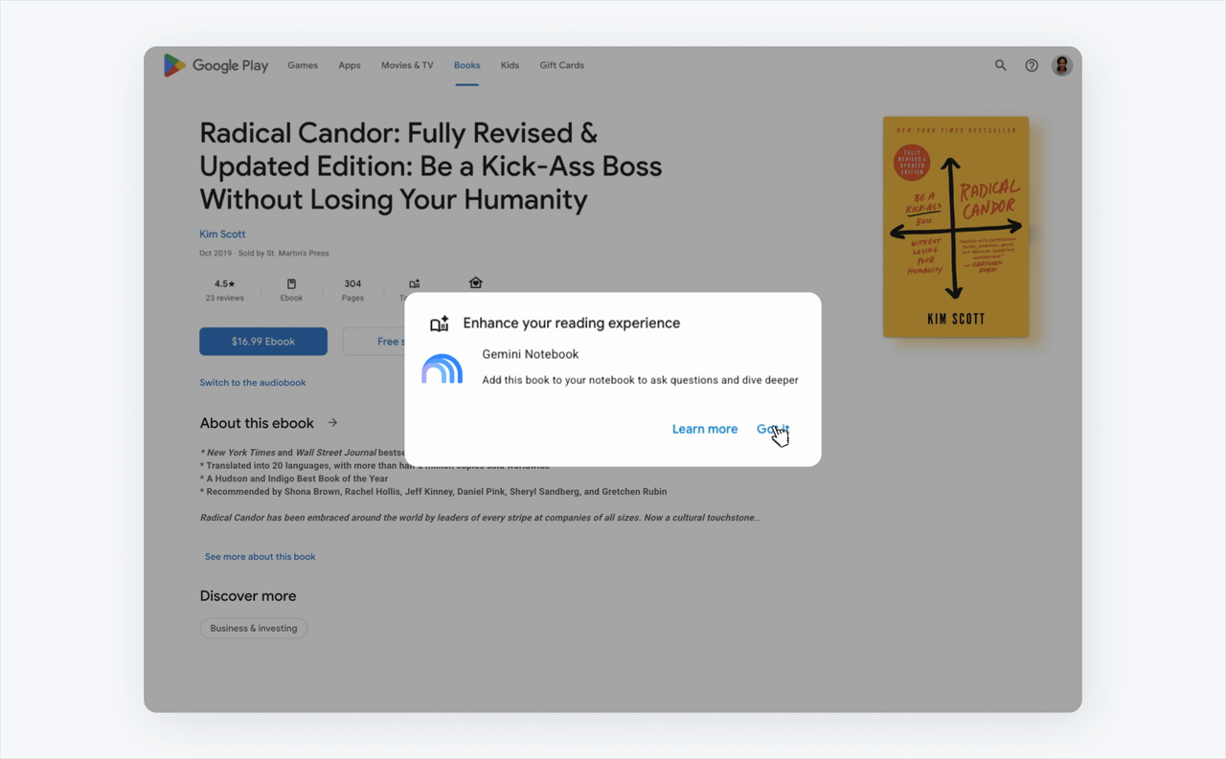The height and width of the screenshot is (759, 1226).
Task: Click the Free sample button
Action: [x=375, y=342]
